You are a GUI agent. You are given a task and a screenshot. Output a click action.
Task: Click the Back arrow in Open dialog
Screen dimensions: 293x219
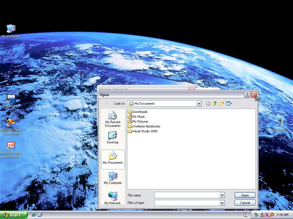(x=208, y=104)
